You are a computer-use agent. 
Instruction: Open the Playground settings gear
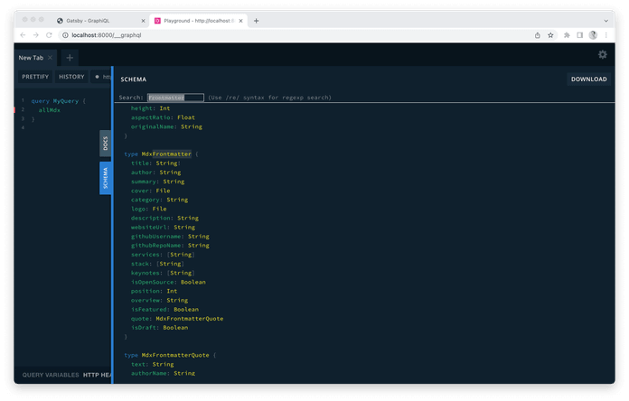(603, 55)
